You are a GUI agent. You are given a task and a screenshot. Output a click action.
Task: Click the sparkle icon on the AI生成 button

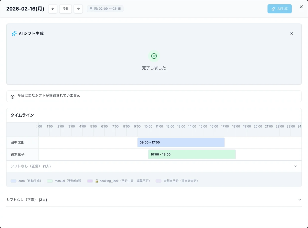tap(273, 8)
